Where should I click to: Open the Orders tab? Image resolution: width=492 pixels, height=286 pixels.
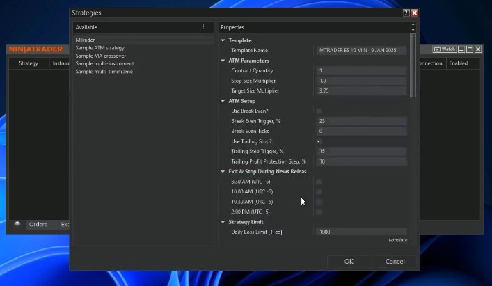point(38,225)
